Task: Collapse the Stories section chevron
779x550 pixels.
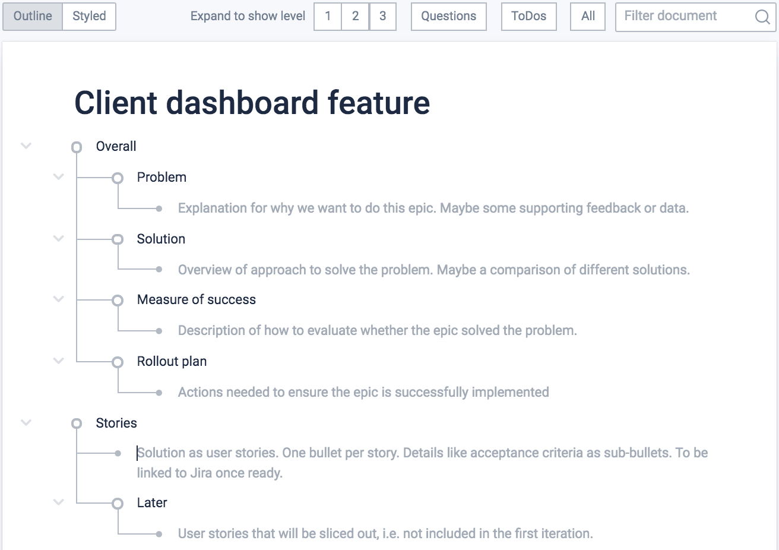Action: pos(26,422)
